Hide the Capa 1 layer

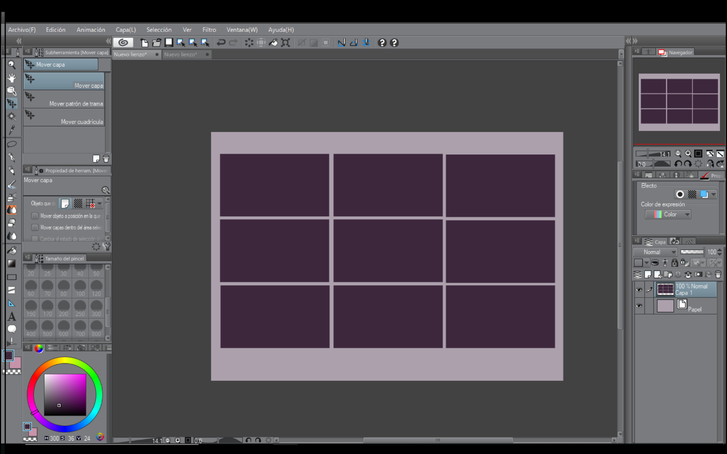tap(639, 290)
